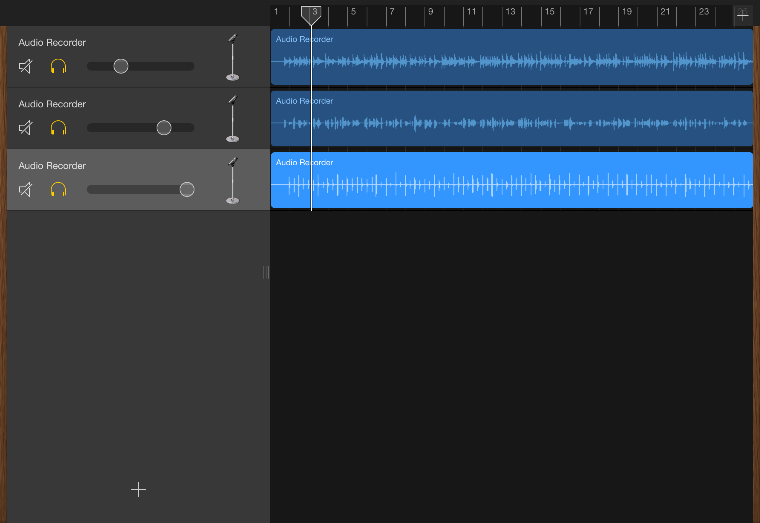Jump to bar 21 on the ruler
The width and height of the screenshot is (760, 523).
[665, 12]
